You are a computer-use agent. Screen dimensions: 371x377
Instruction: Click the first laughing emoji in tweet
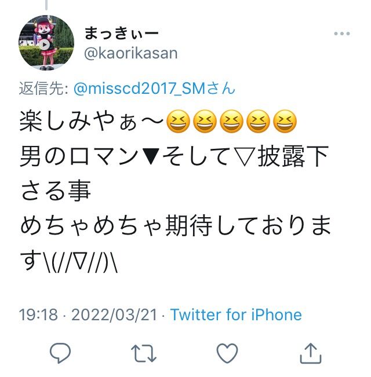[179, 122]
